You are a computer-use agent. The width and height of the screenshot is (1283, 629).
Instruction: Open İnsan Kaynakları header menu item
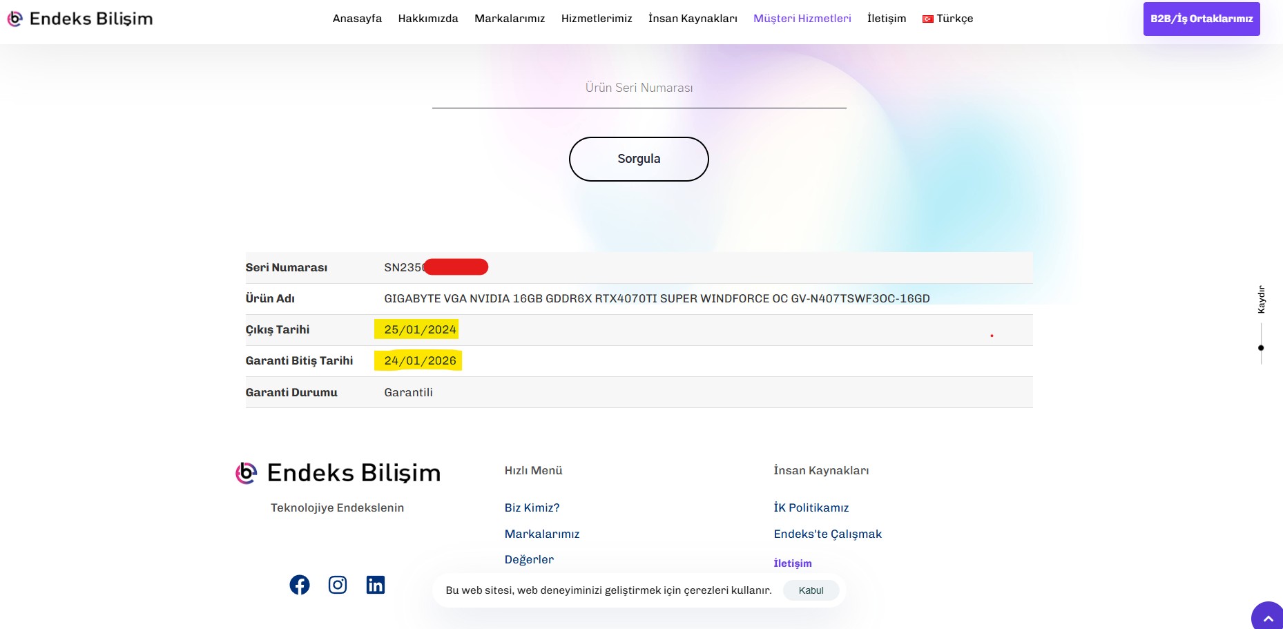click(x=693, y=19)
